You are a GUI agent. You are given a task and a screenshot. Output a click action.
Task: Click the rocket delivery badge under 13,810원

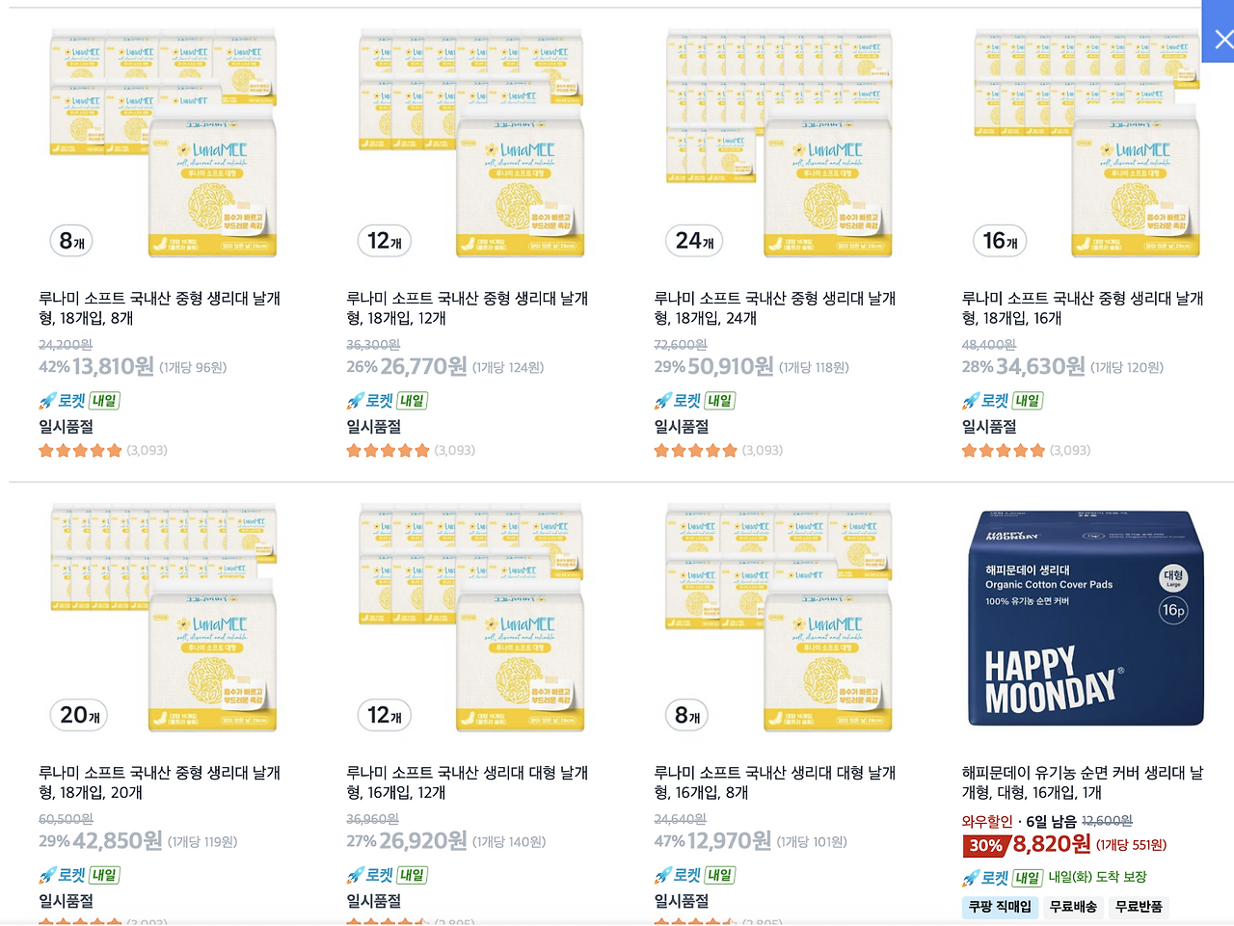[79, 401]
